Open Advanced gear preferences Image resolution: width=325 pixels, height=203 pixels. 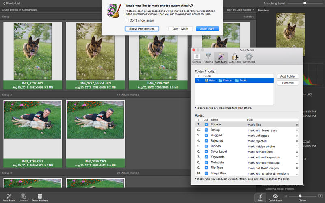tap(249, 57)
